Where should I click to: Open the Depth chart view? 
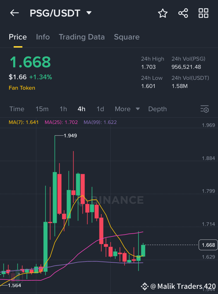pyautogui.click(x=158, y=109)
